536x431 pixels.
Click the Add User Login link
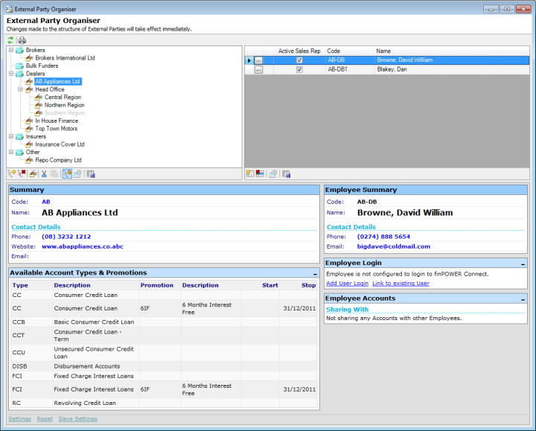click(x=347, y=284)
